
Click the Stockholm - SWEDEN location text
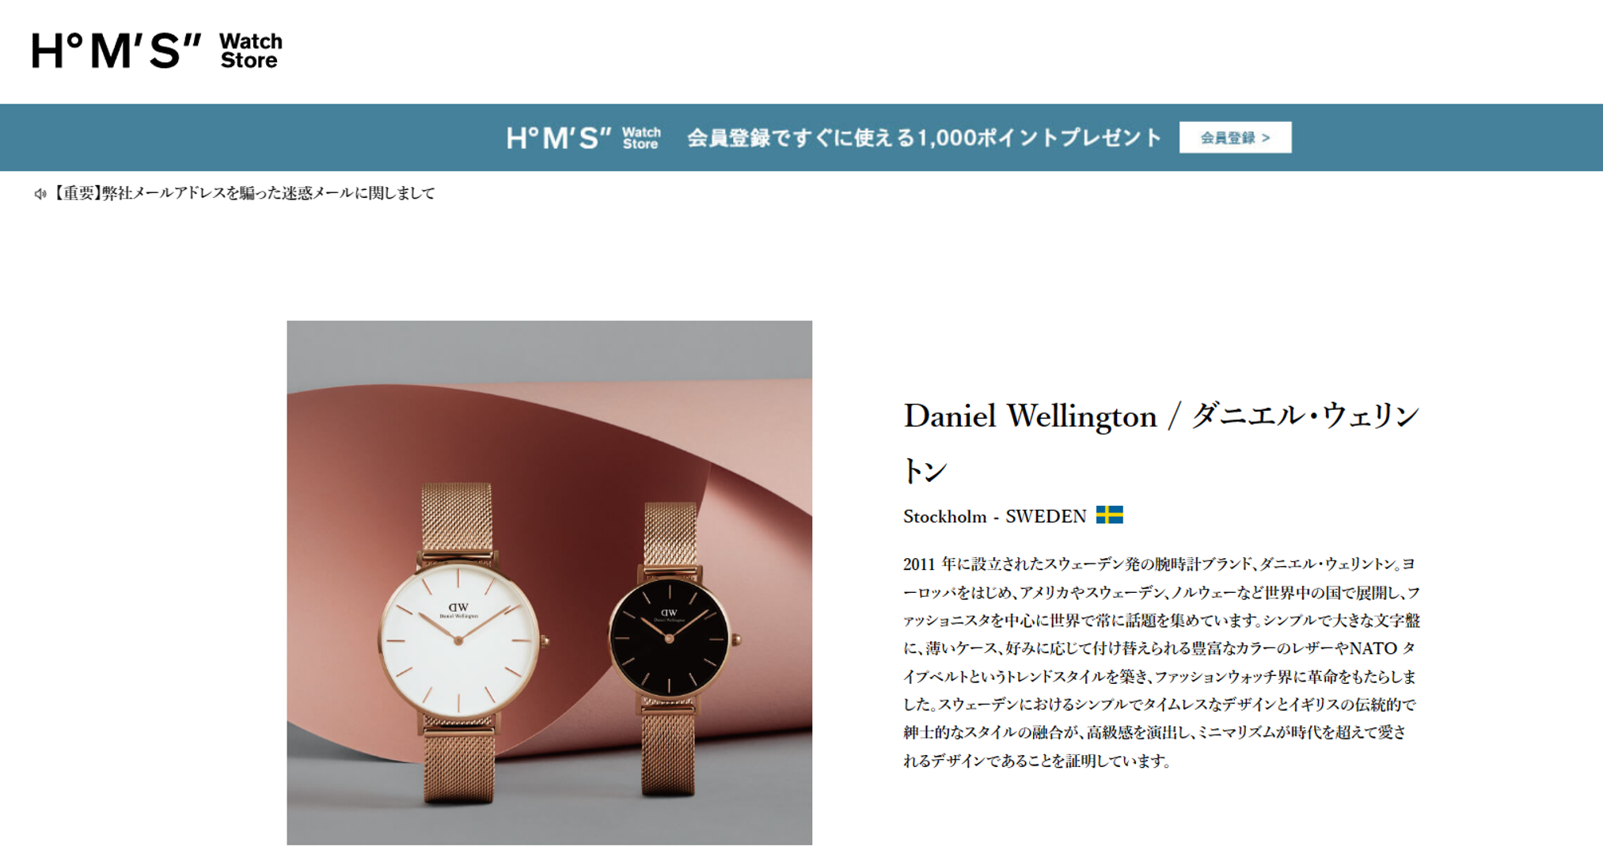pos(994,517)
